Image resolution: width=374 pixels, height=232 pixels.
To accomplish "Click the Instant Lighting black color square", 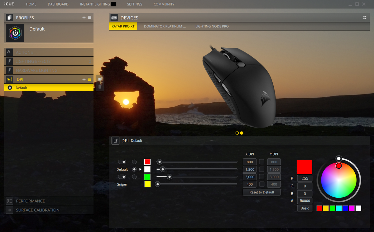I will (x=113, y=4).
